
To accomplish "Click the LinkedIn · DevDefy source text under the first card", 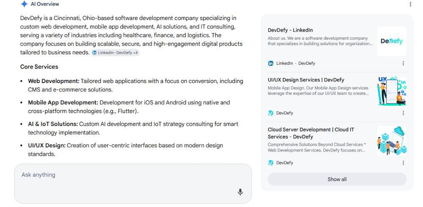I will 296,63.
